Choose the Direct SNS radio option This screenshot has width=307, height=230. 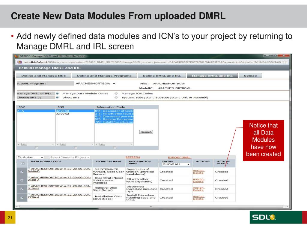click(57, 97)
